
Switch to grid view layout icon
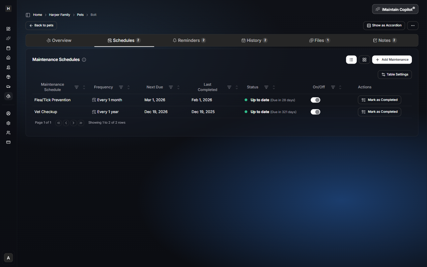point(364,60)
